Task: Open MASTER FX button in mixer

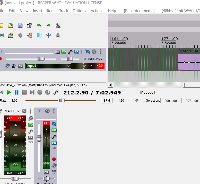Action: tap(31, 138)
